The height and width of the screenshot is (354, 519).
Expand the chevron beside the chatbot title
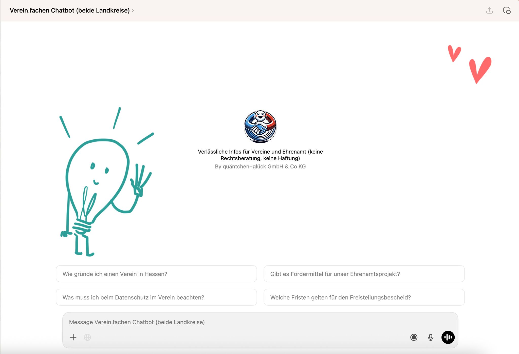133,10
